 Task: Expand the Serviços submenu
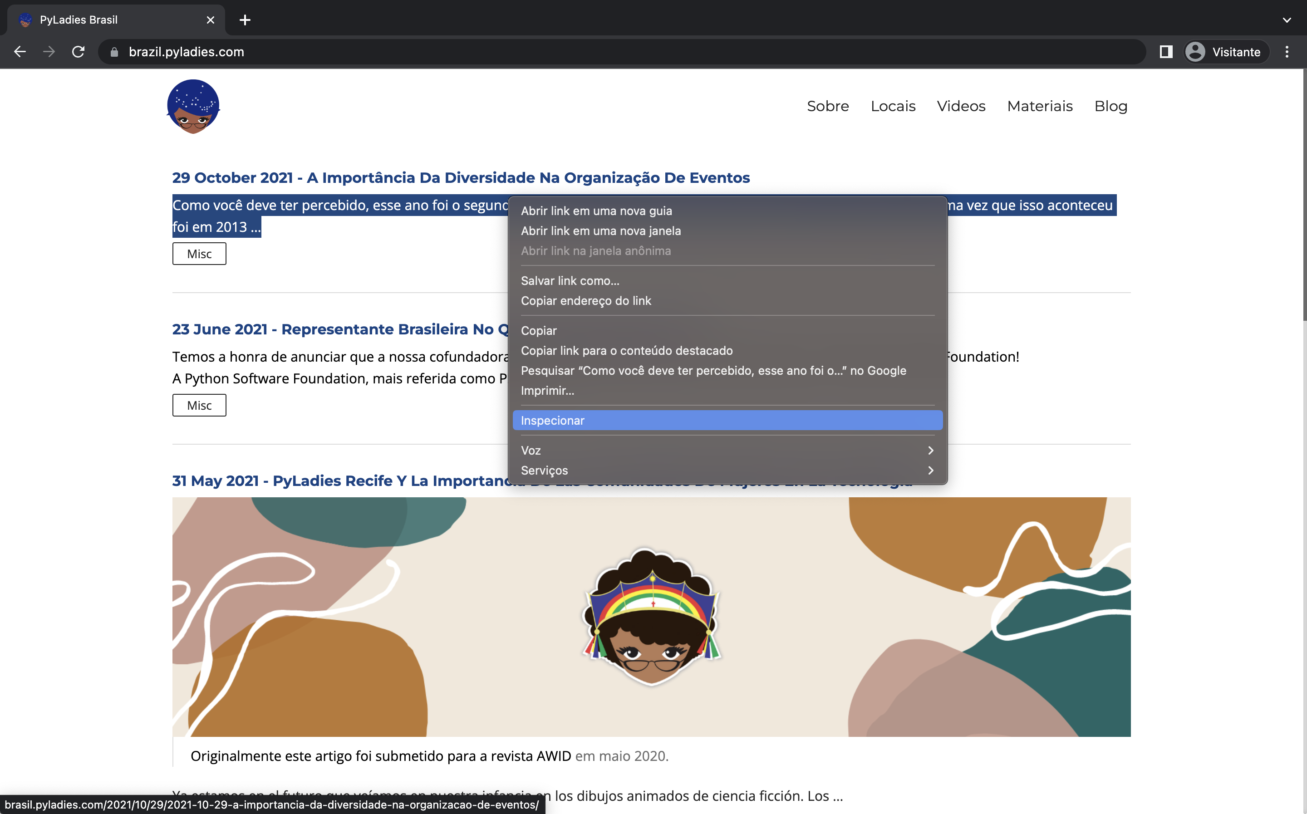pyautogui.click(x=727, y=470)
